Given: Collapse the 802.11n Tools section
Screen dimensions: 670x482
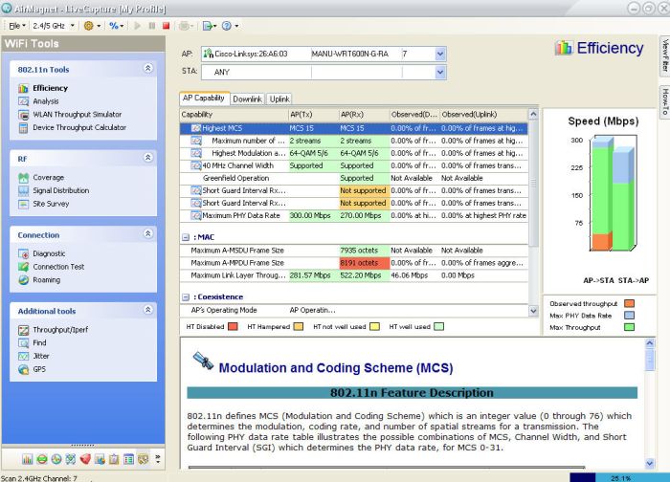Looking at the screenshot, I should [x=147, y=68].
